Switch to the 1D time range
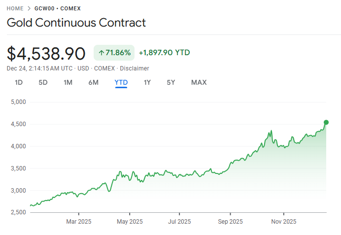This screenshot has height=235, width=341. [x=19, y=82]
